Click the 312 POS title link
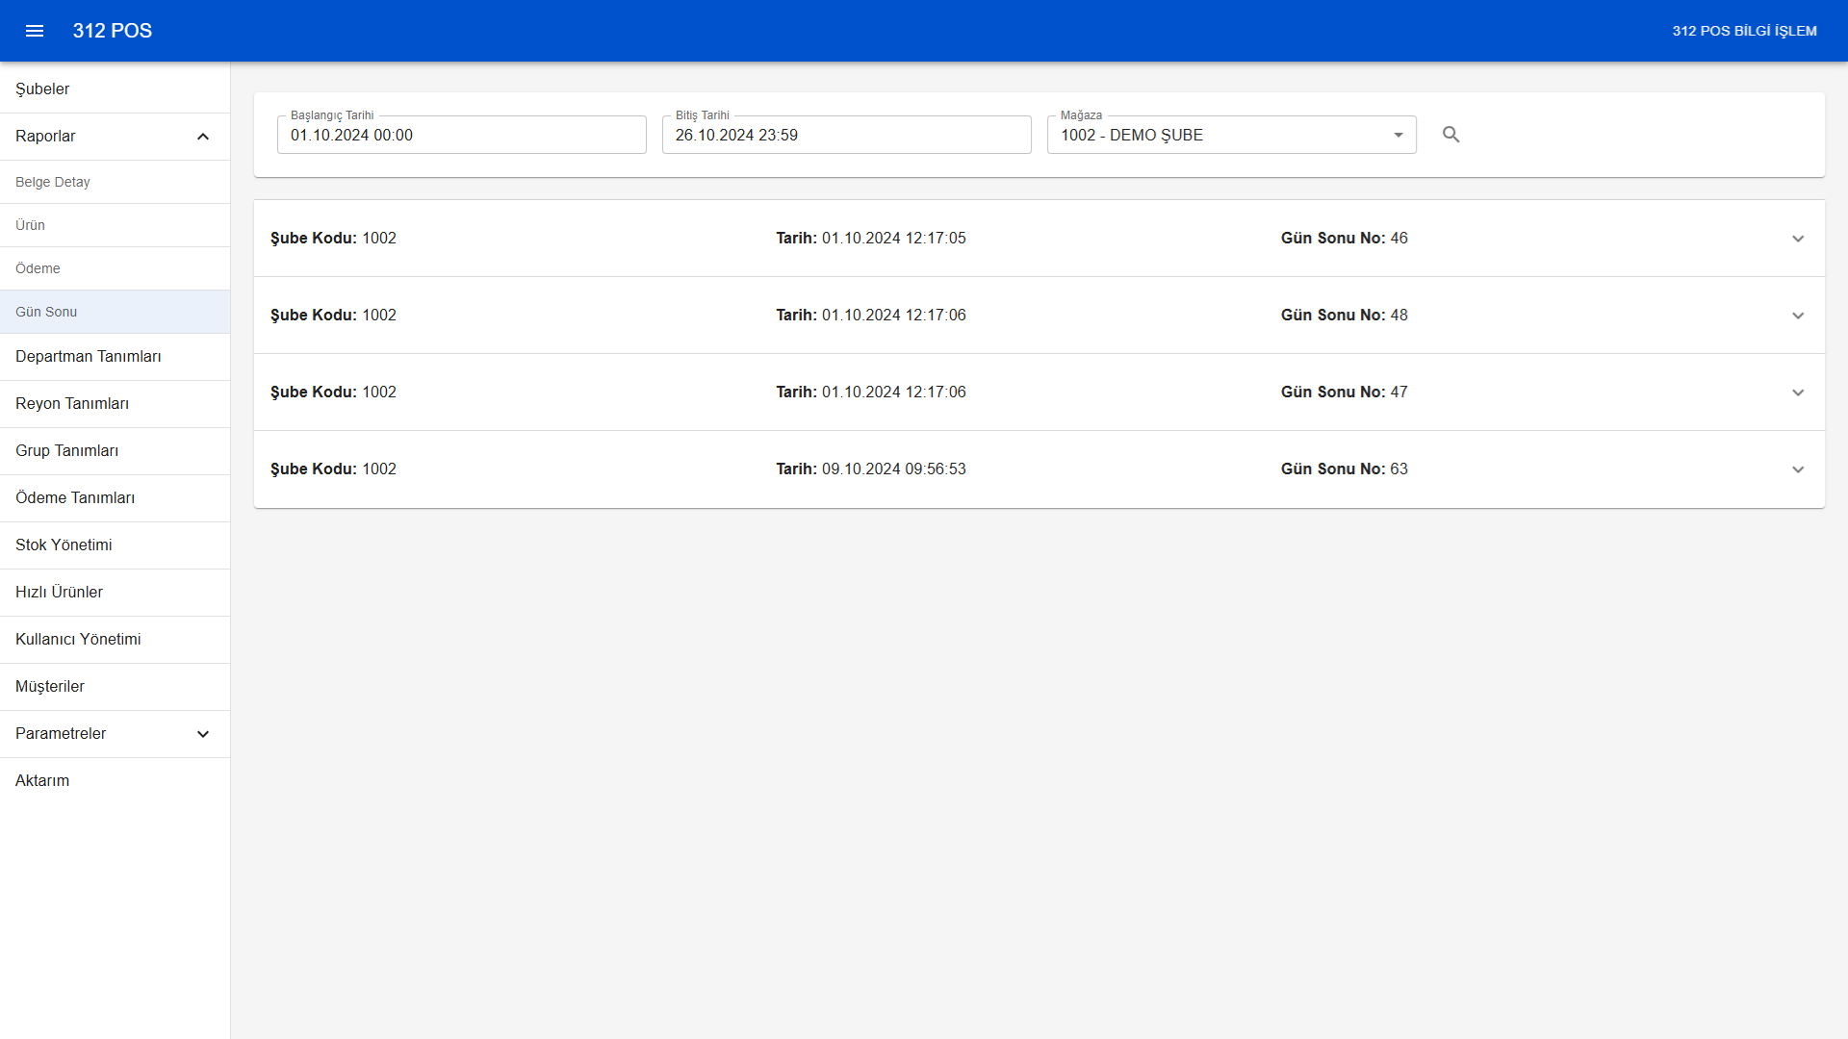The width and height of the screenshot is (1848, 1039). pyautogui.click(x=113, y=31)
